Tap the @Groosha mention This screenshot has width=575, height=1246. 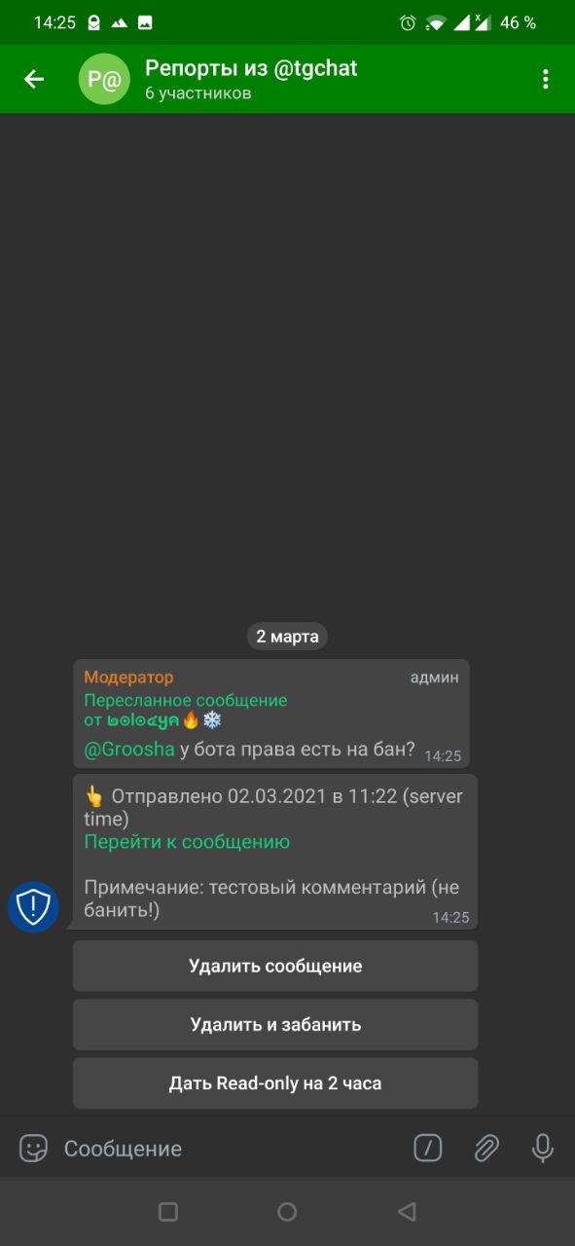(x=129, y=750)
